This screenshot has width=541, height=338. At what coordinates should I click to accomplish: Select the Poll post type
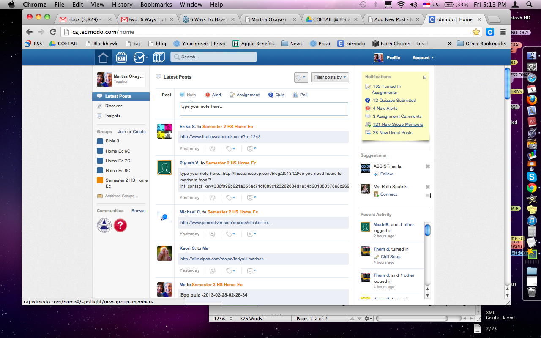[x=300, y=95]
